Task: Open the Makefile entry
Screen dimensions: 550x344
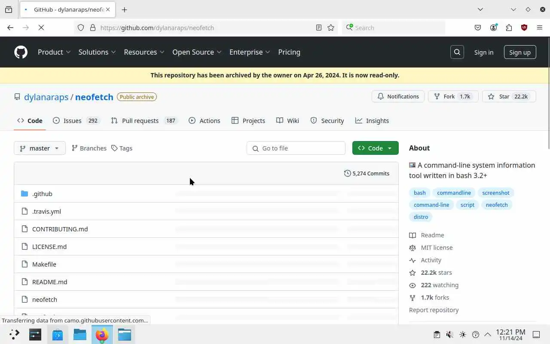Action: (x=44, y=264)
